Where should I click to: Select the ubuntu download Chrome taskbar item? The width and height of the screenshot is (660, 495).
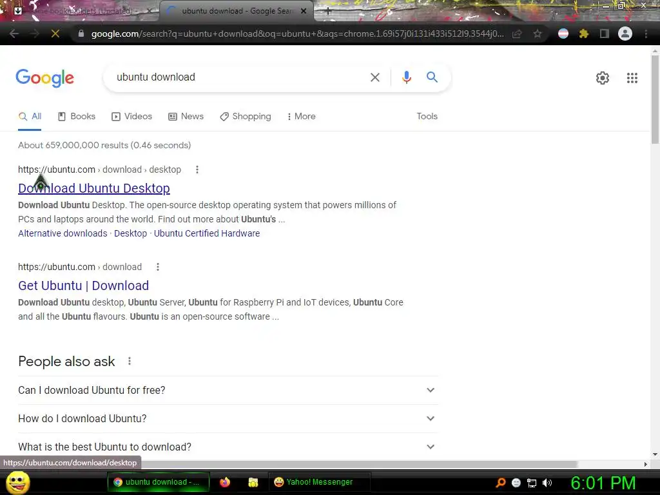(159, 482)
